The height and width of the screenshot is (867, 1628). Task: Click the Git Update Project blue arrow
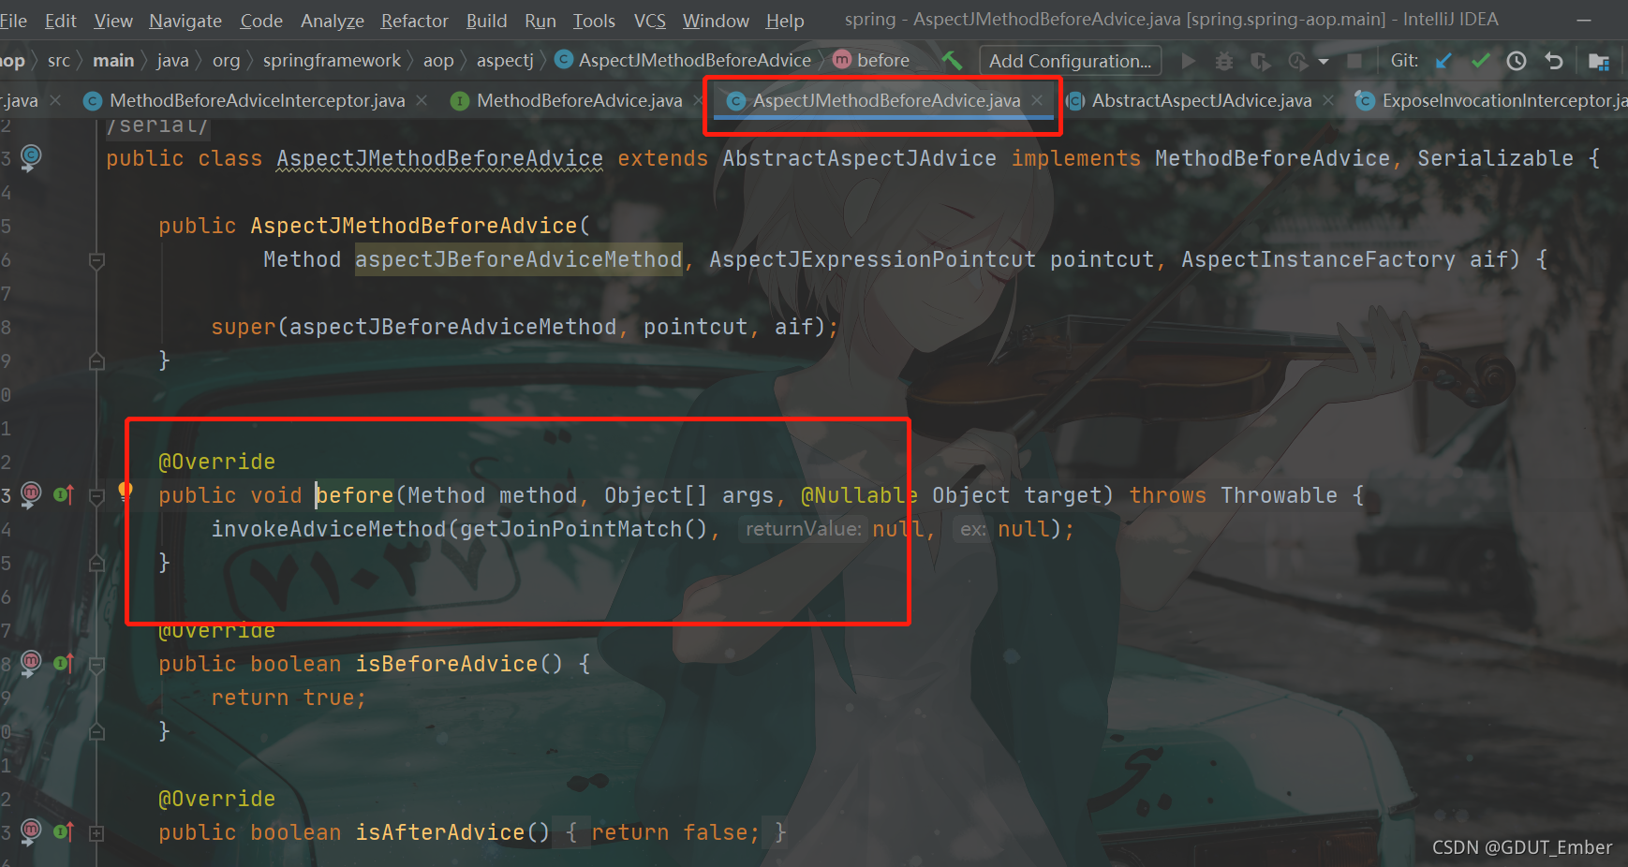click(1443, 61)
